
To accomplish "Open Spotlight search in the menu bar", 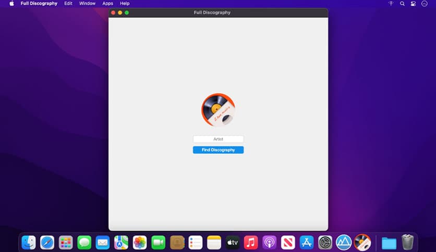I will pos(402,4).
